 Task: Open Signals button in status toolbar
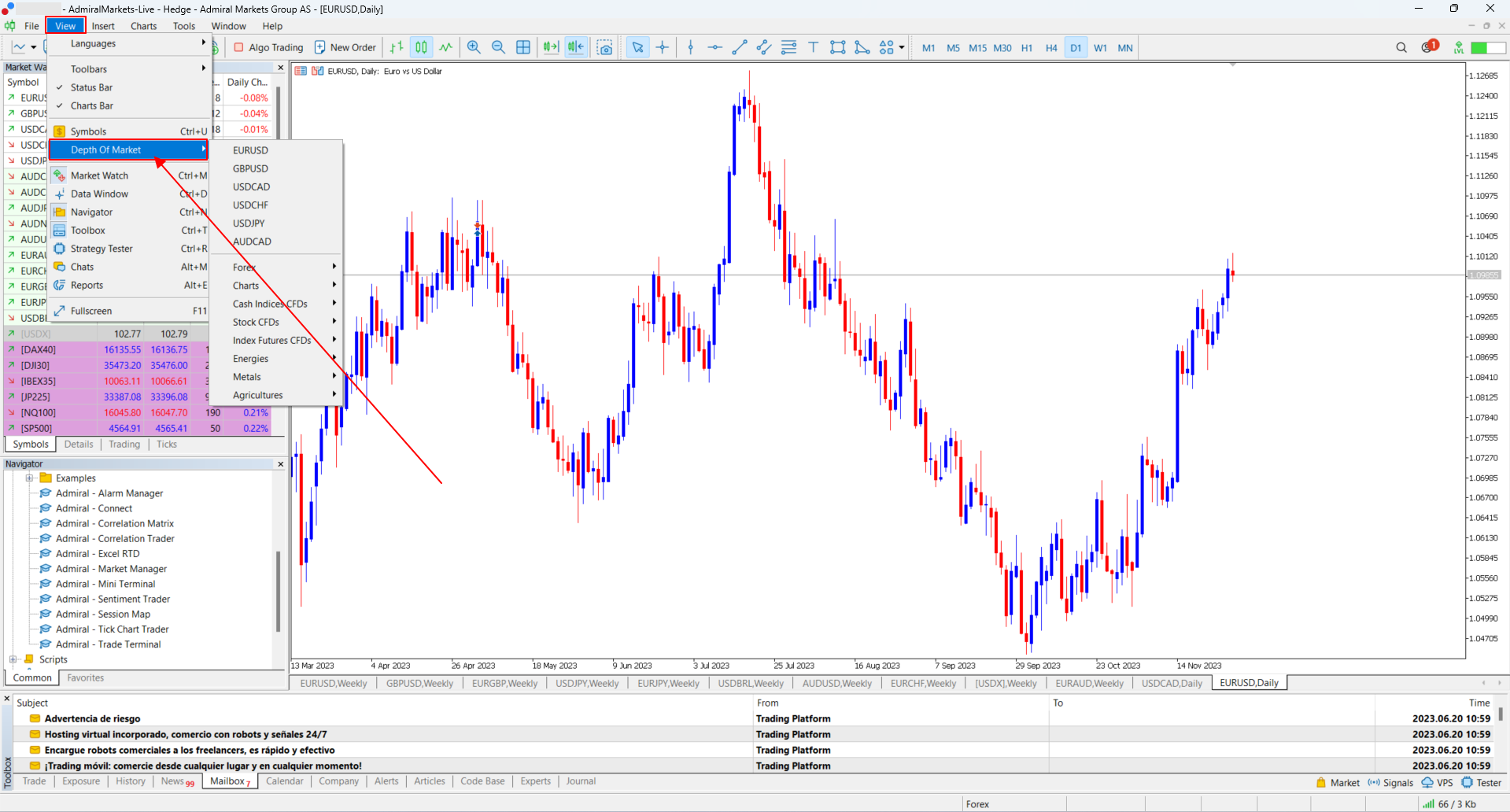point(1390,783)
